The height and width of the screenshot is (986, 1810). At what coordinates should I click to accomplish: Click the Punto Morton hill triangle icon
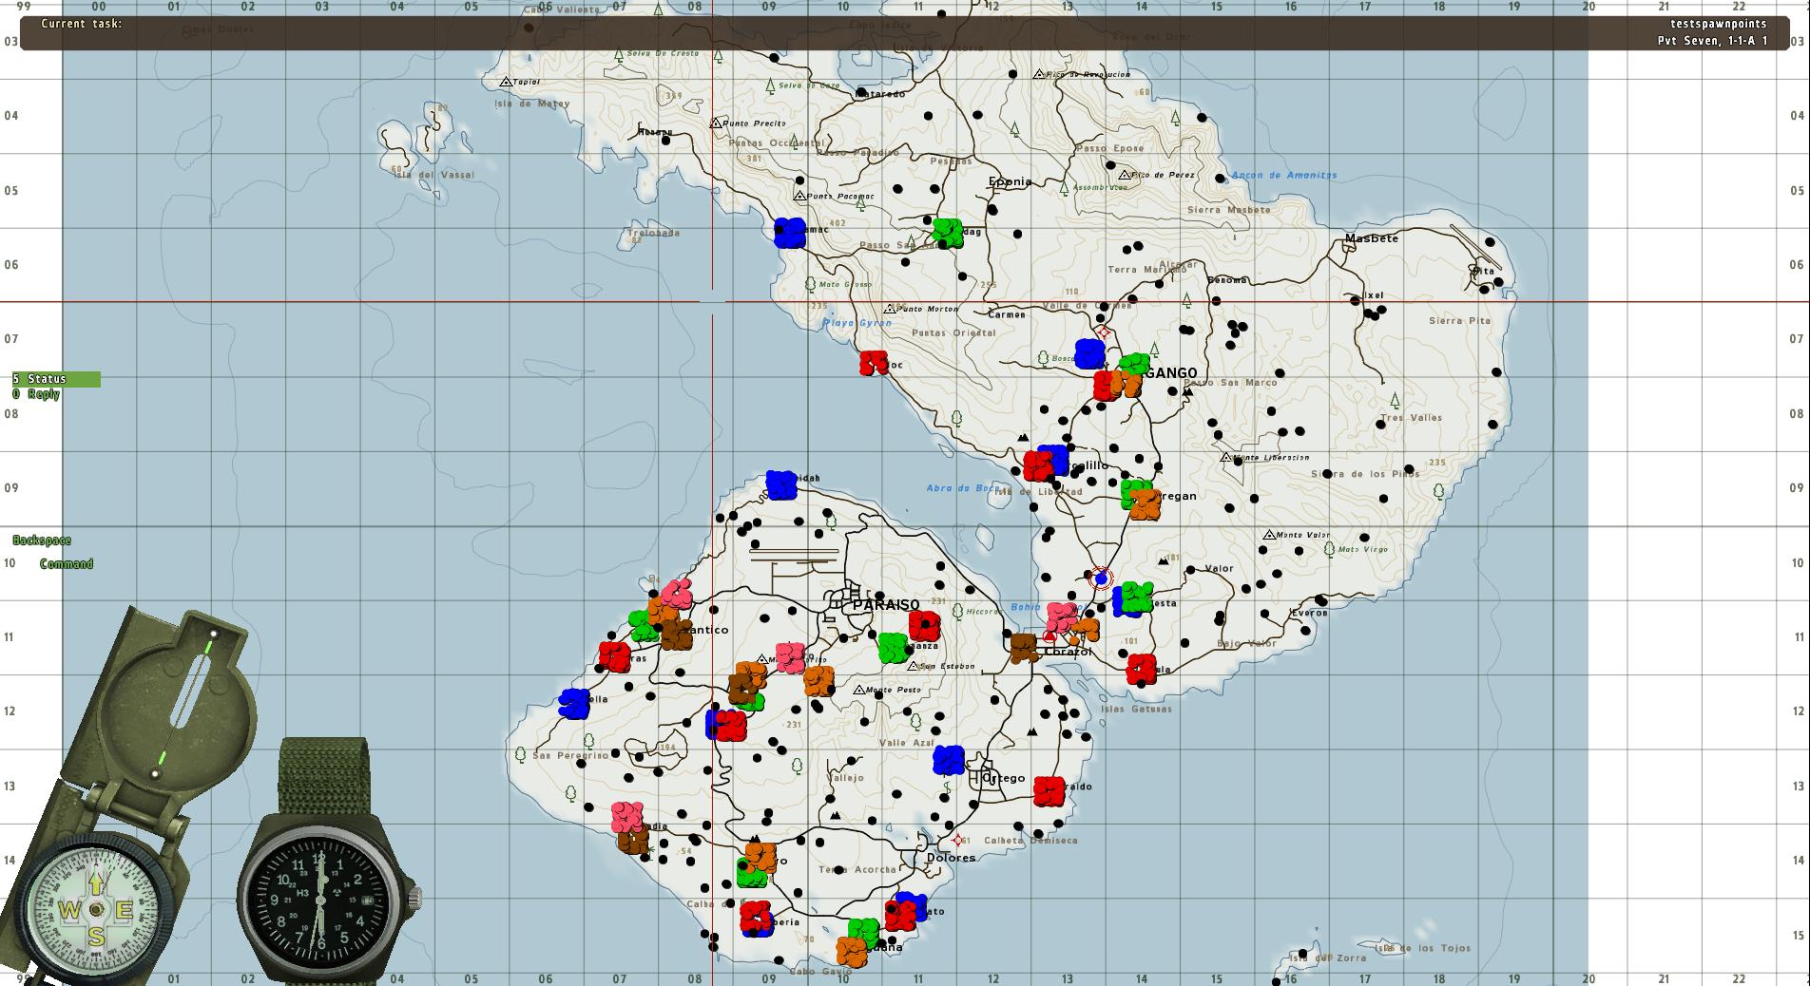click(x=890, y=309)
